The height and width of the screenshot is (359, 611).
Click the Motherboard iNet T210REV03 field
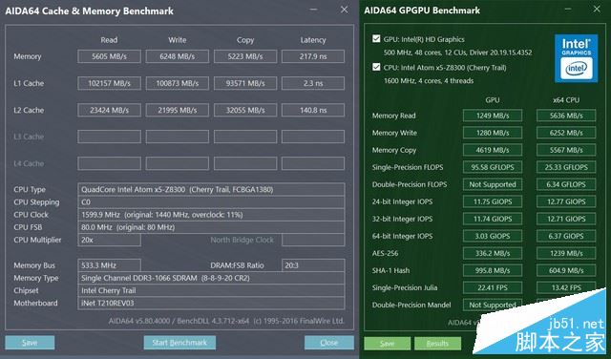(x=211, y=303)
